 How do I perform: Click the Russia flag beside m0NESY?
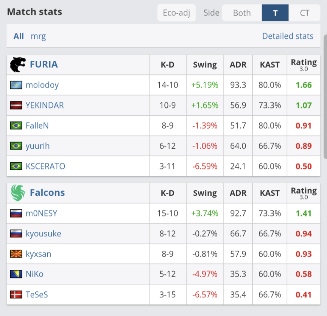click(x=16, y=213)
